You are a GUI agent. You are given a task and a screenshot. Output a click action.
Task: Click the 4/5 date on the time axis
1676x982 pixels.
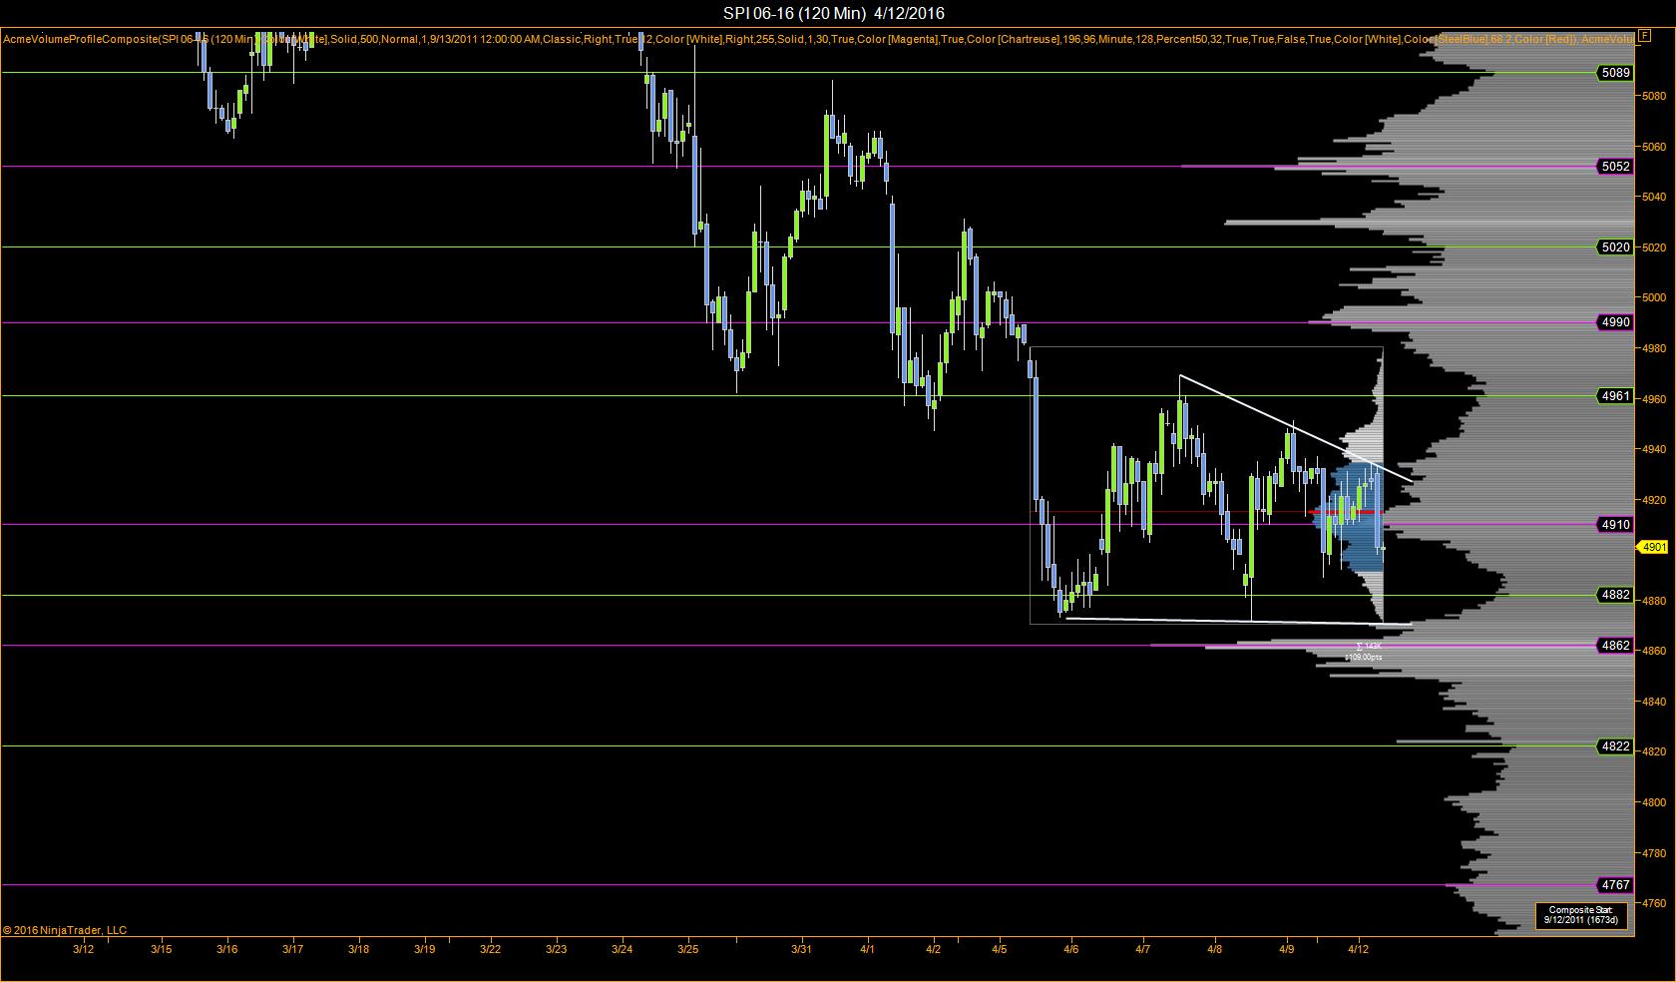coord(999,949)
